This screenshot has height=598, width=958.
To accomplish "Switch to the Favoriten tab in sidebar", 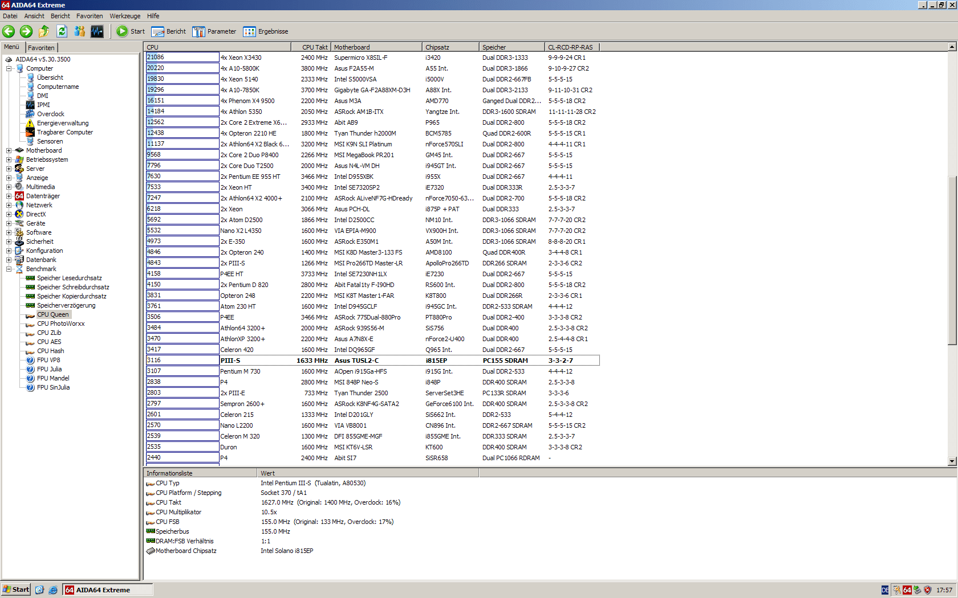I will click(42, 48).
